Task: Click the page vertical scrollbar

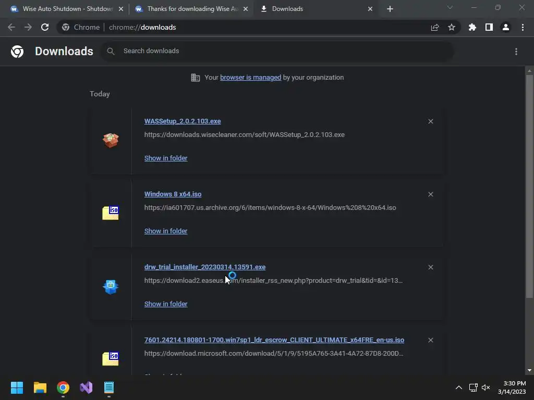Action: pyautogui.click(x=529, y=187)
